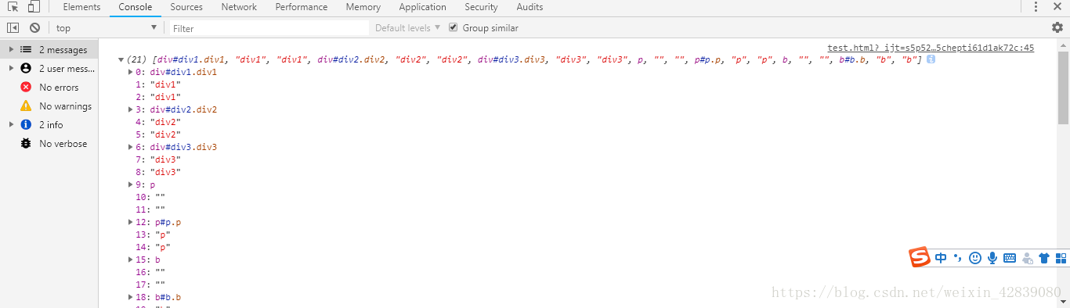
Task: Switch to the Network tab
Action: pyautogui.click(x=239, y=7)
